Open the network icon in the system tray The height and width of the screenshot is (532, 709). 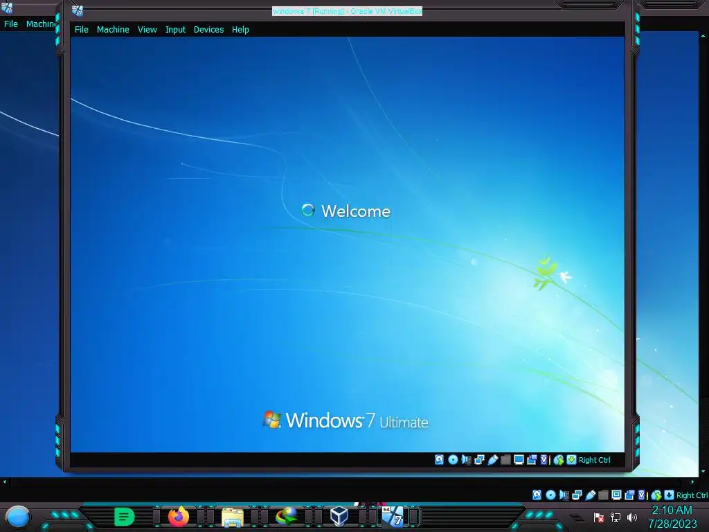click(x=616, y=517)
